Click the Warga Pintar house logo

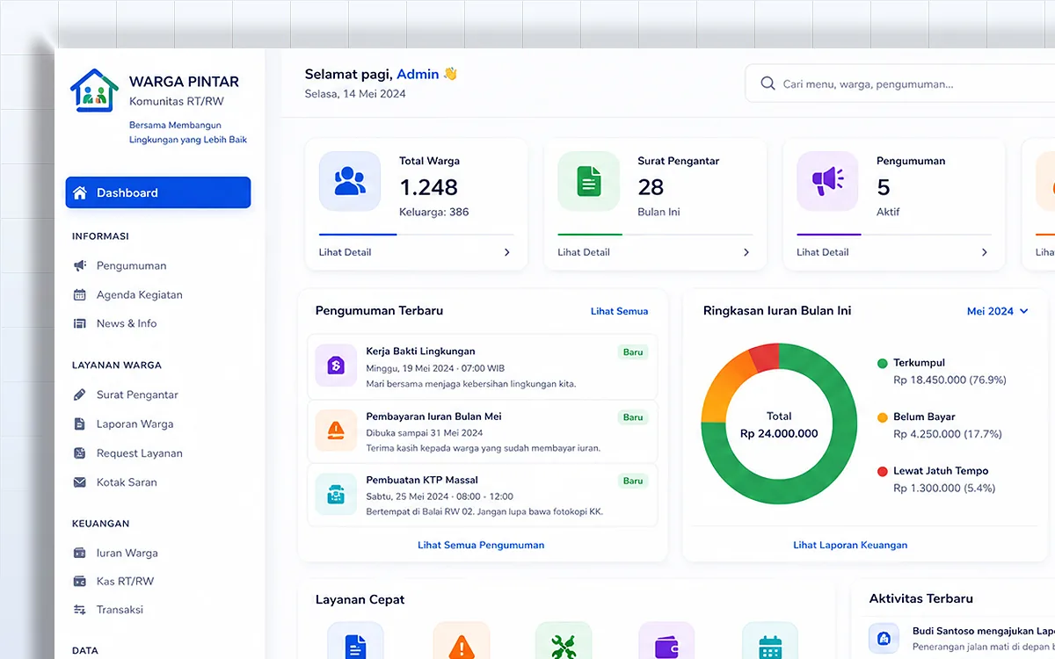(94, 91)
